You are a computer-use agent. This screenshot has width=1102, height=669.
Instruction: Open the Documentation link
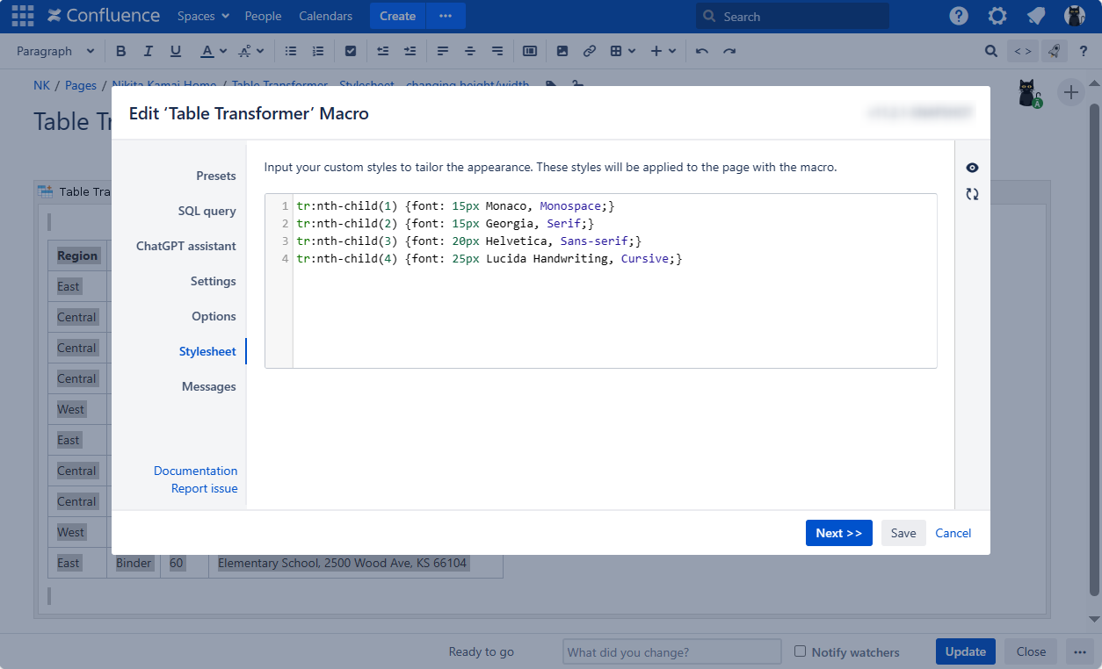[195, 471]
